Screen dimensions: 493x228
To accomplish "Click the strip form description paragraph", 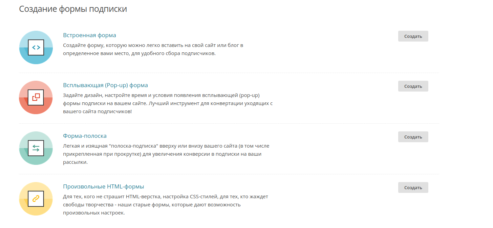I will [166, 154].
